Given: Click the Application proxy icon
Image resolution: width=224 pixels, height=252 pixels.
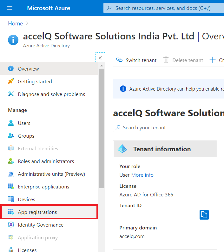Looking at the screenshot, I should pos(11,237).
